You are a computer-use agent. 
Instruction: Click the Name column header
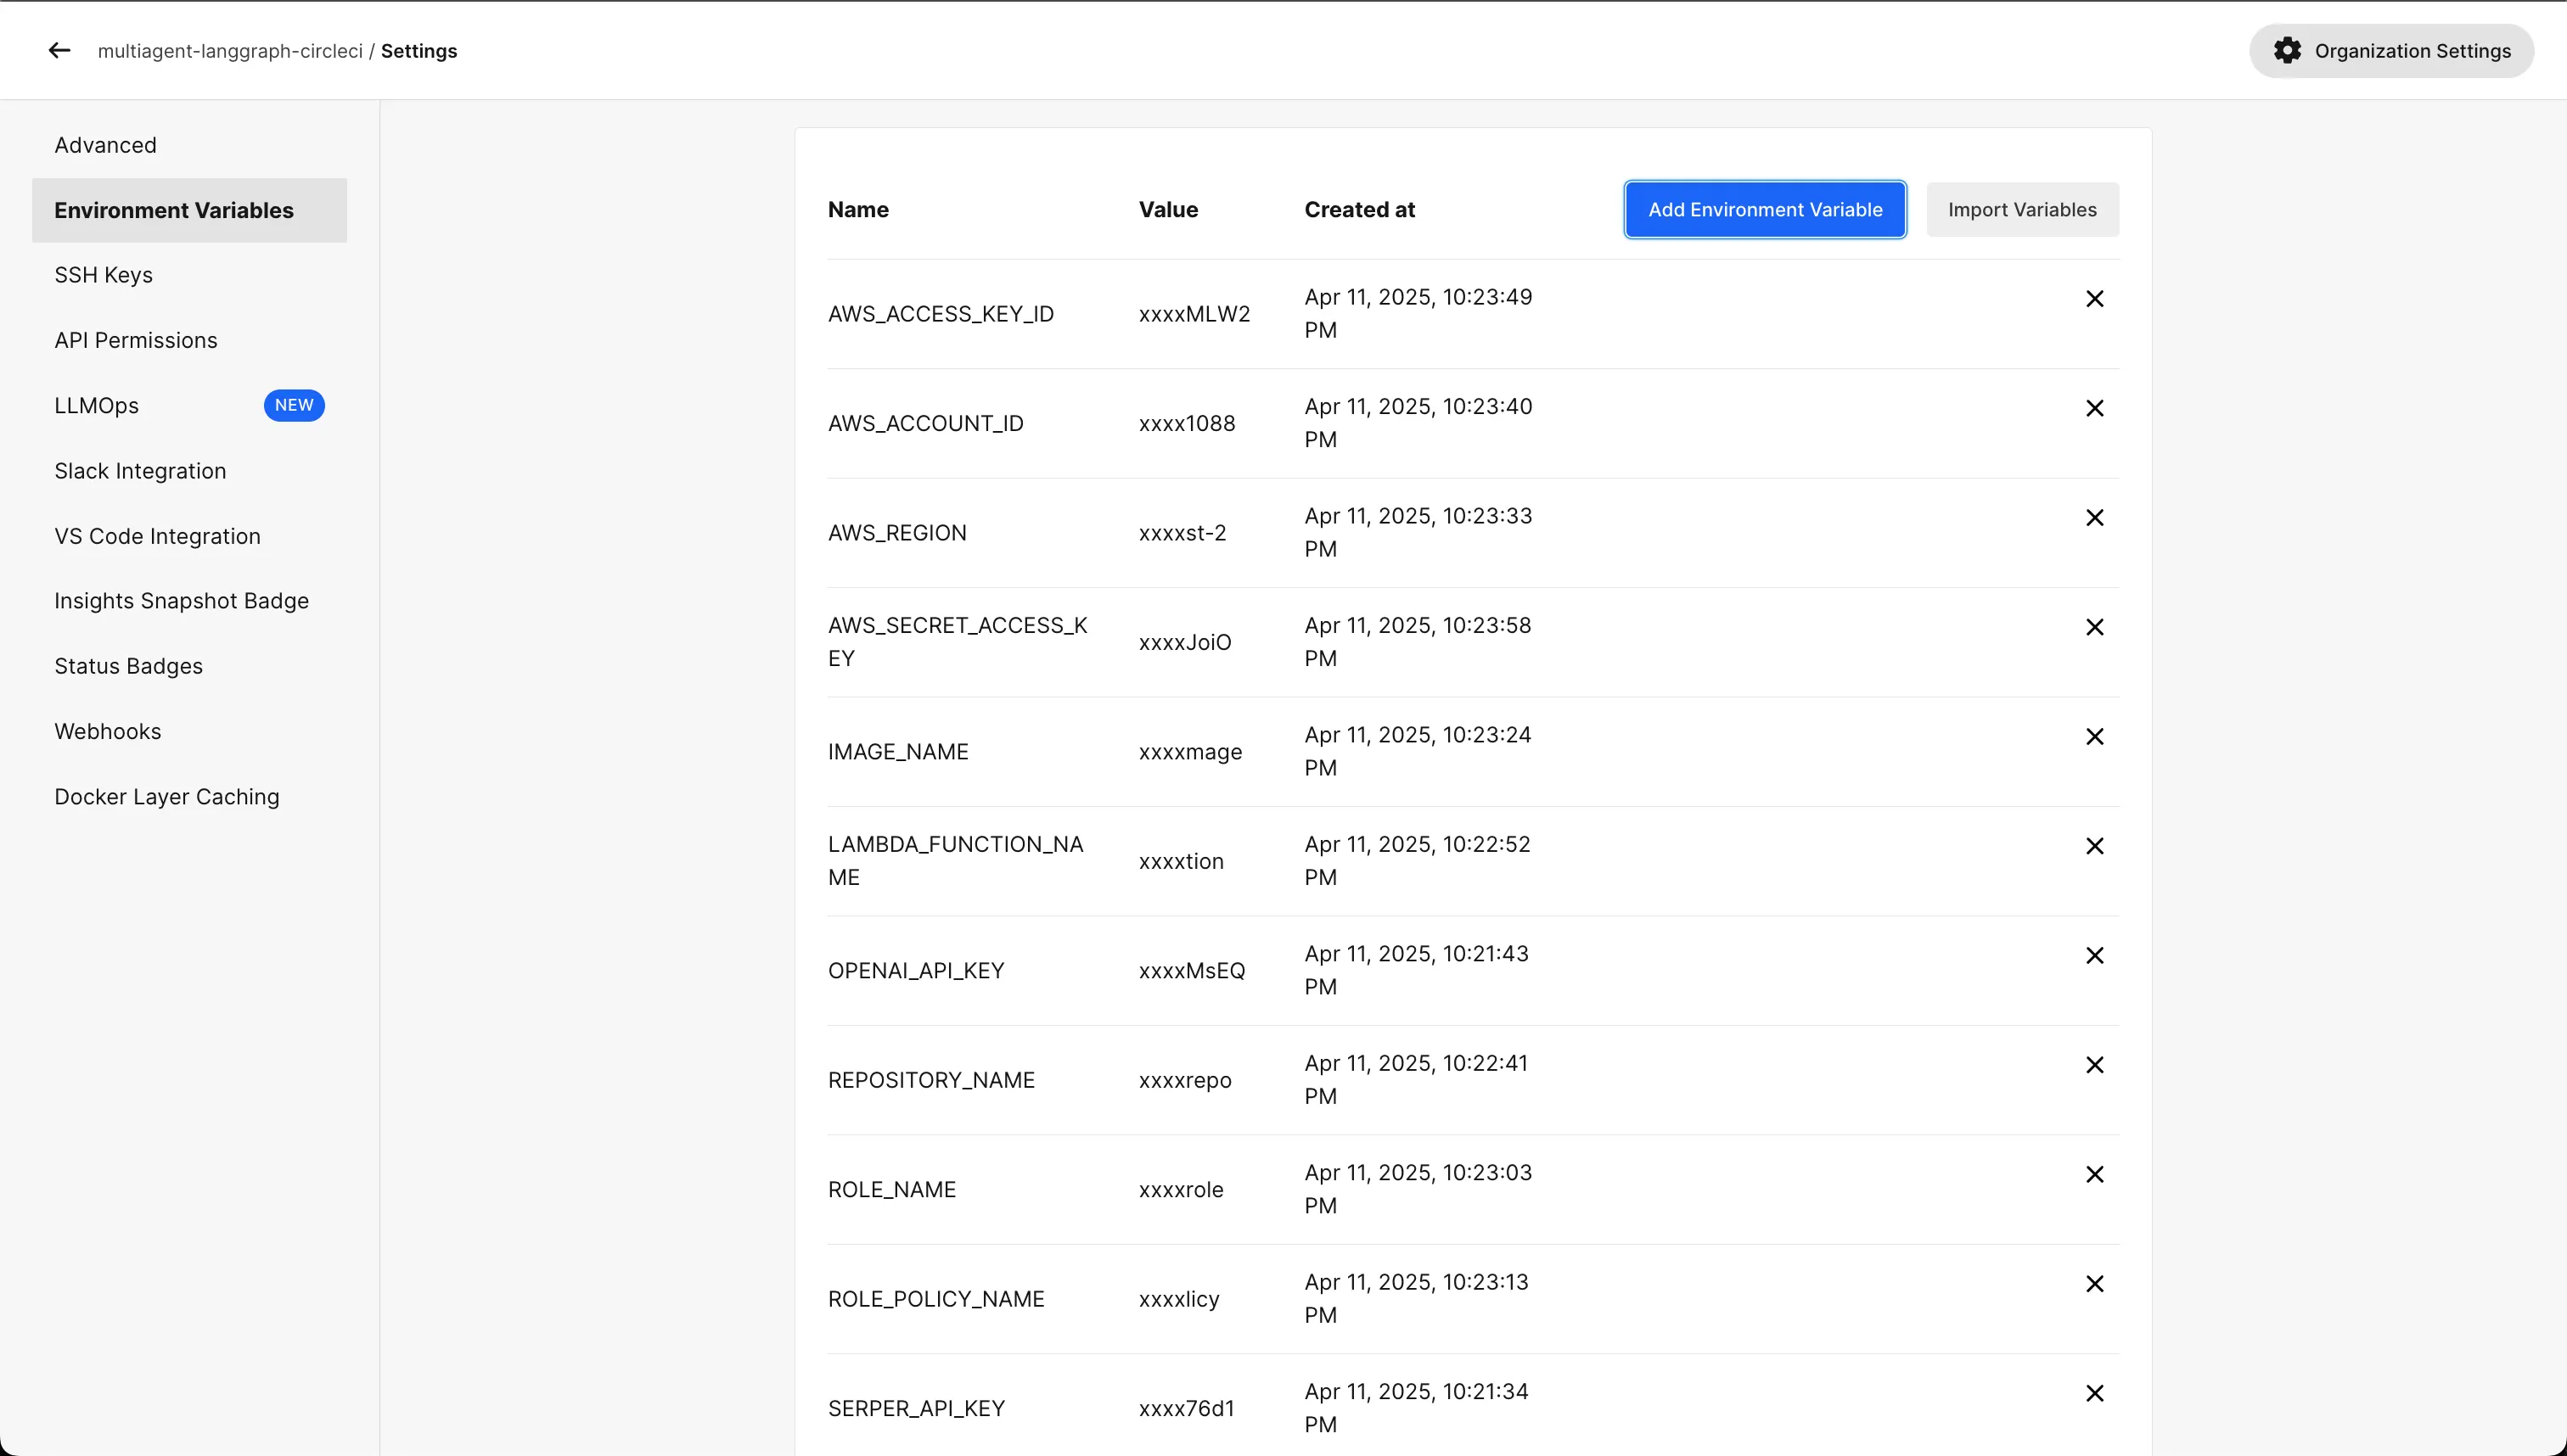click(857, 210)
